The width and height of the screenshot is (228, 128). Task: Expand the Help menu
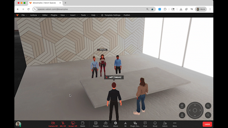(x=94, y=15)
